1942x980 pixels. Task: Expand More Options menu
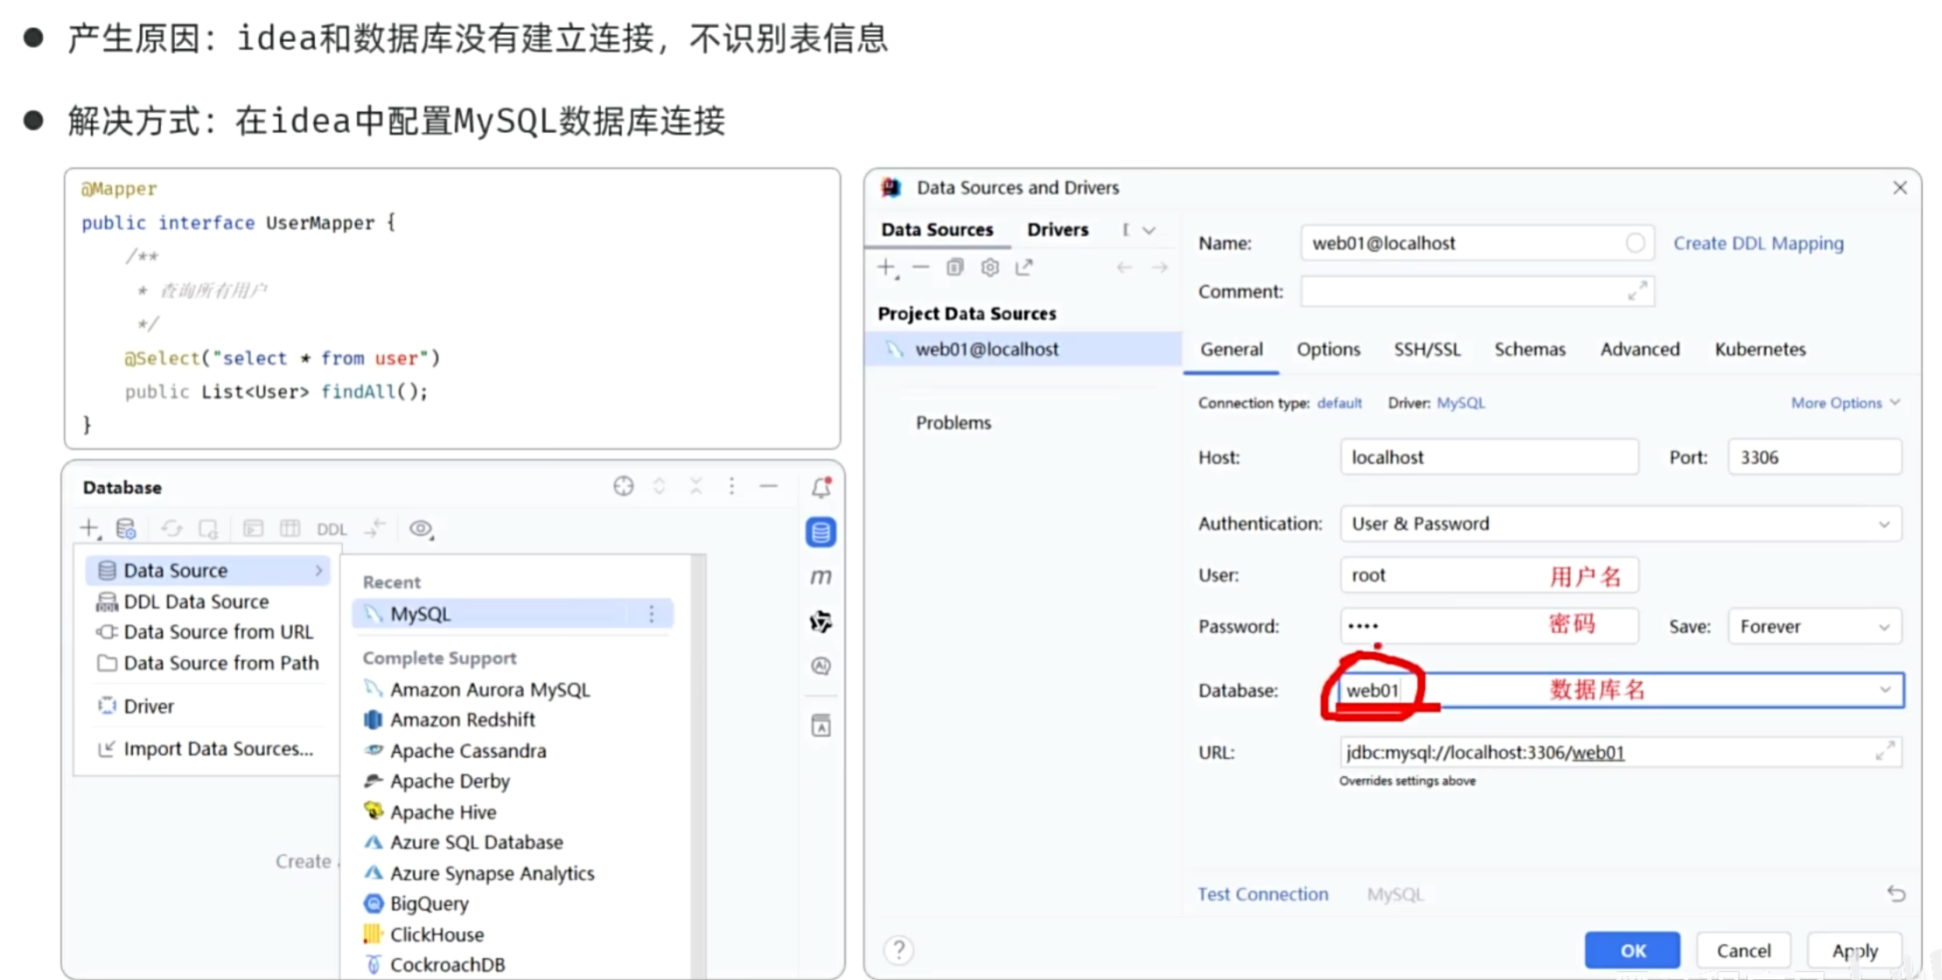(1844, 403)
